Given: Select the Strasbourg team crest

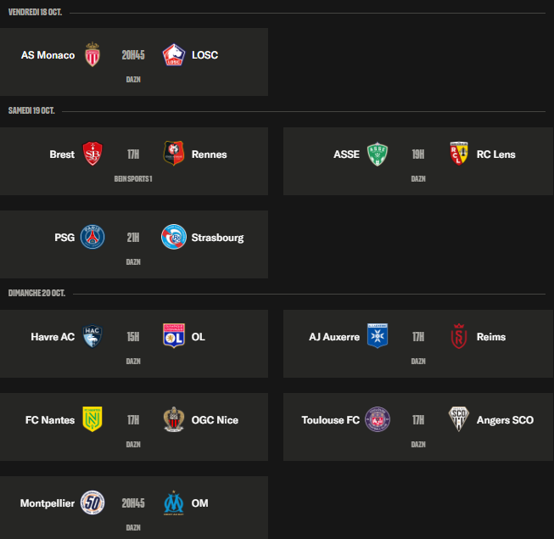Looking at the screenshot, I should (x=174, y=238).
